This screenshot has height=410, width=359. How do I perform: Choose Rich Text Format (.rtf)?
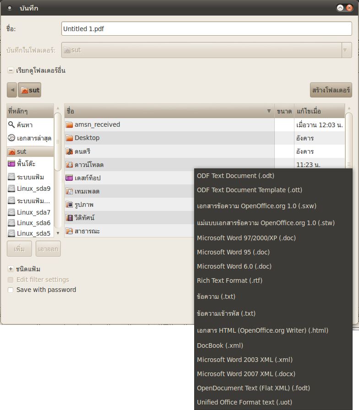coord(273,281)
